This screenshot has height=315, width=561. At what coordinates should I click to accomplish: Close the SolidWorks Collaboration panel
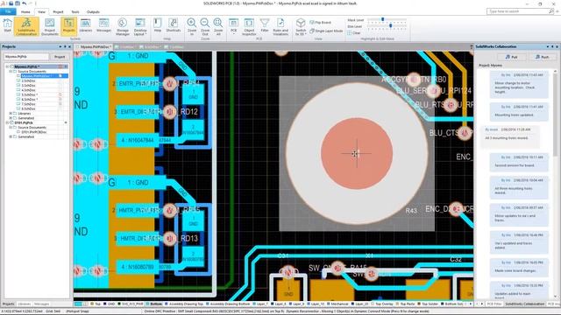click(557, 46)
